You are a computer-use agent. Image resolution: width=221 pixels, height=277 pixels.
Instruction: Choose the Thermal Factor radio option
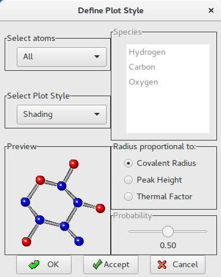click(x=128, y=197)
